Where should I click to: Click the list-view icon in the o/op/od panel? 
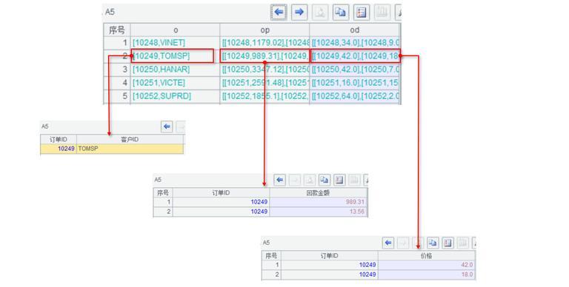(361, 13)
